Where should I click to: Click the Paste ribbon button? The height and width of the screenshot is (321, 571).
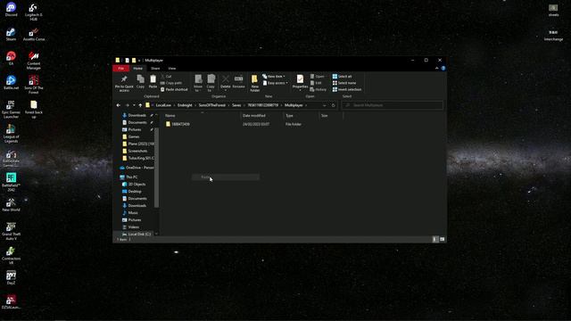[x=153, y=82]
